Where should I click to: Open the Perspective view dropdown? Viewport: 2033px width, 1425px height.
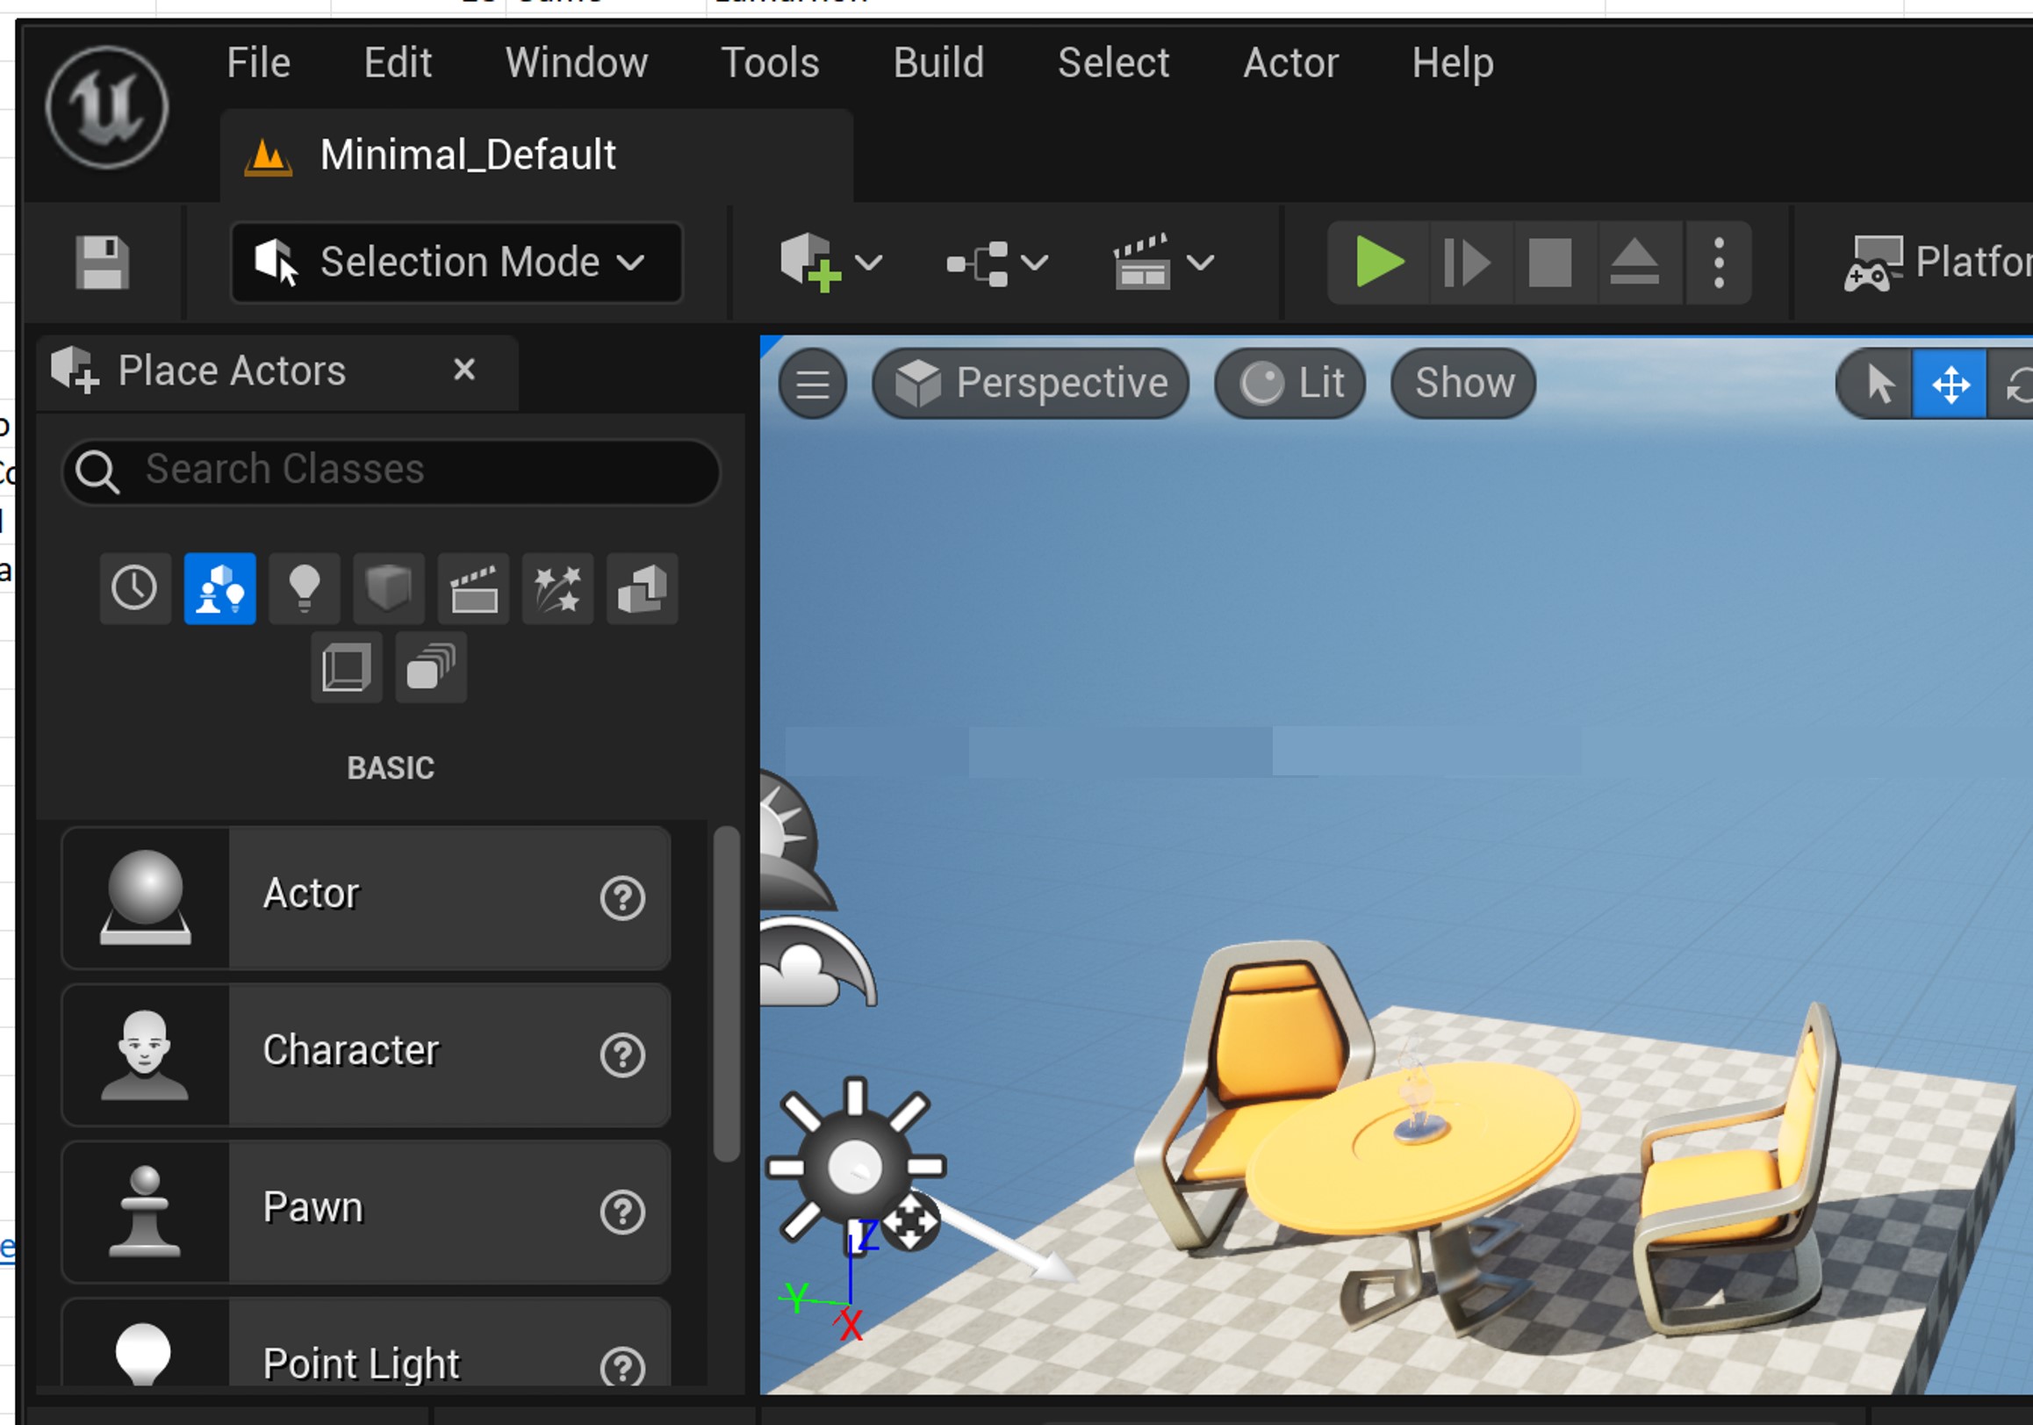click(x=1030, y=384)
